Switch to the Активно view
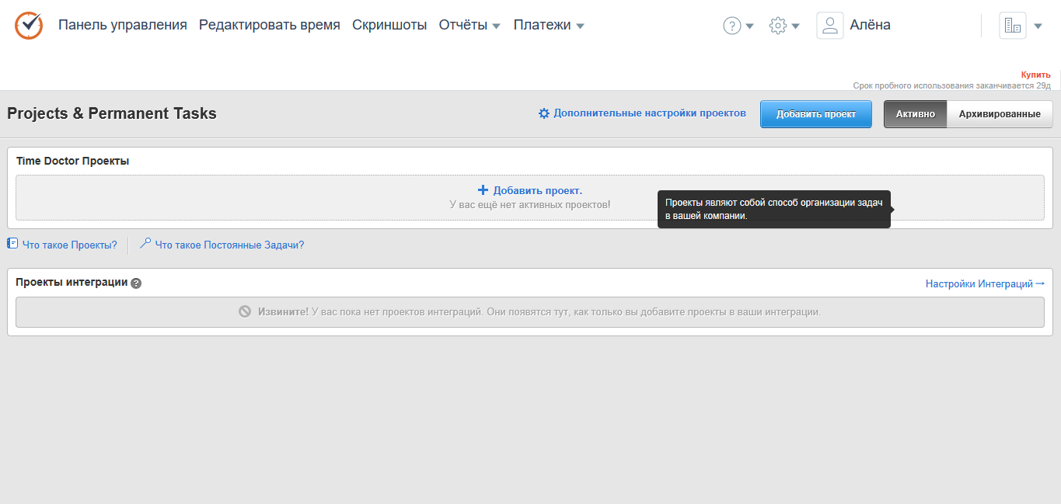The image size is (1061, 504). point(915,113)
